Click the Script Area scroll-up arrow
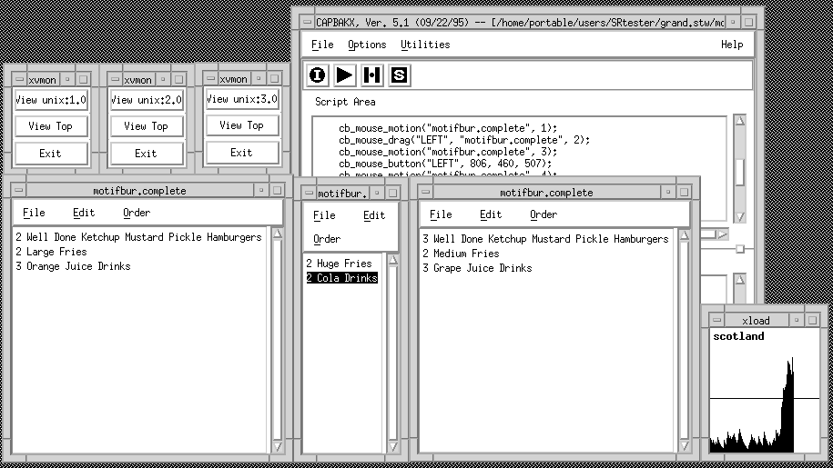833x468 pixels. point(740,122)
